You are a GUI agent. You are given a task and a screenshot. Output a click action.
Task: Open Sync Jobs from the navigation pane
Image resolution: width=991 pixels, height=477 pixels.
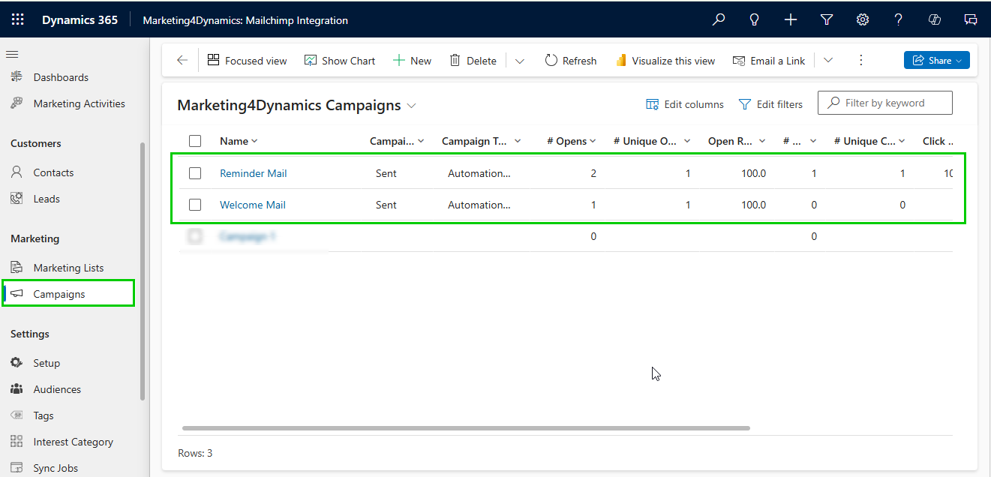pos(56,467)
